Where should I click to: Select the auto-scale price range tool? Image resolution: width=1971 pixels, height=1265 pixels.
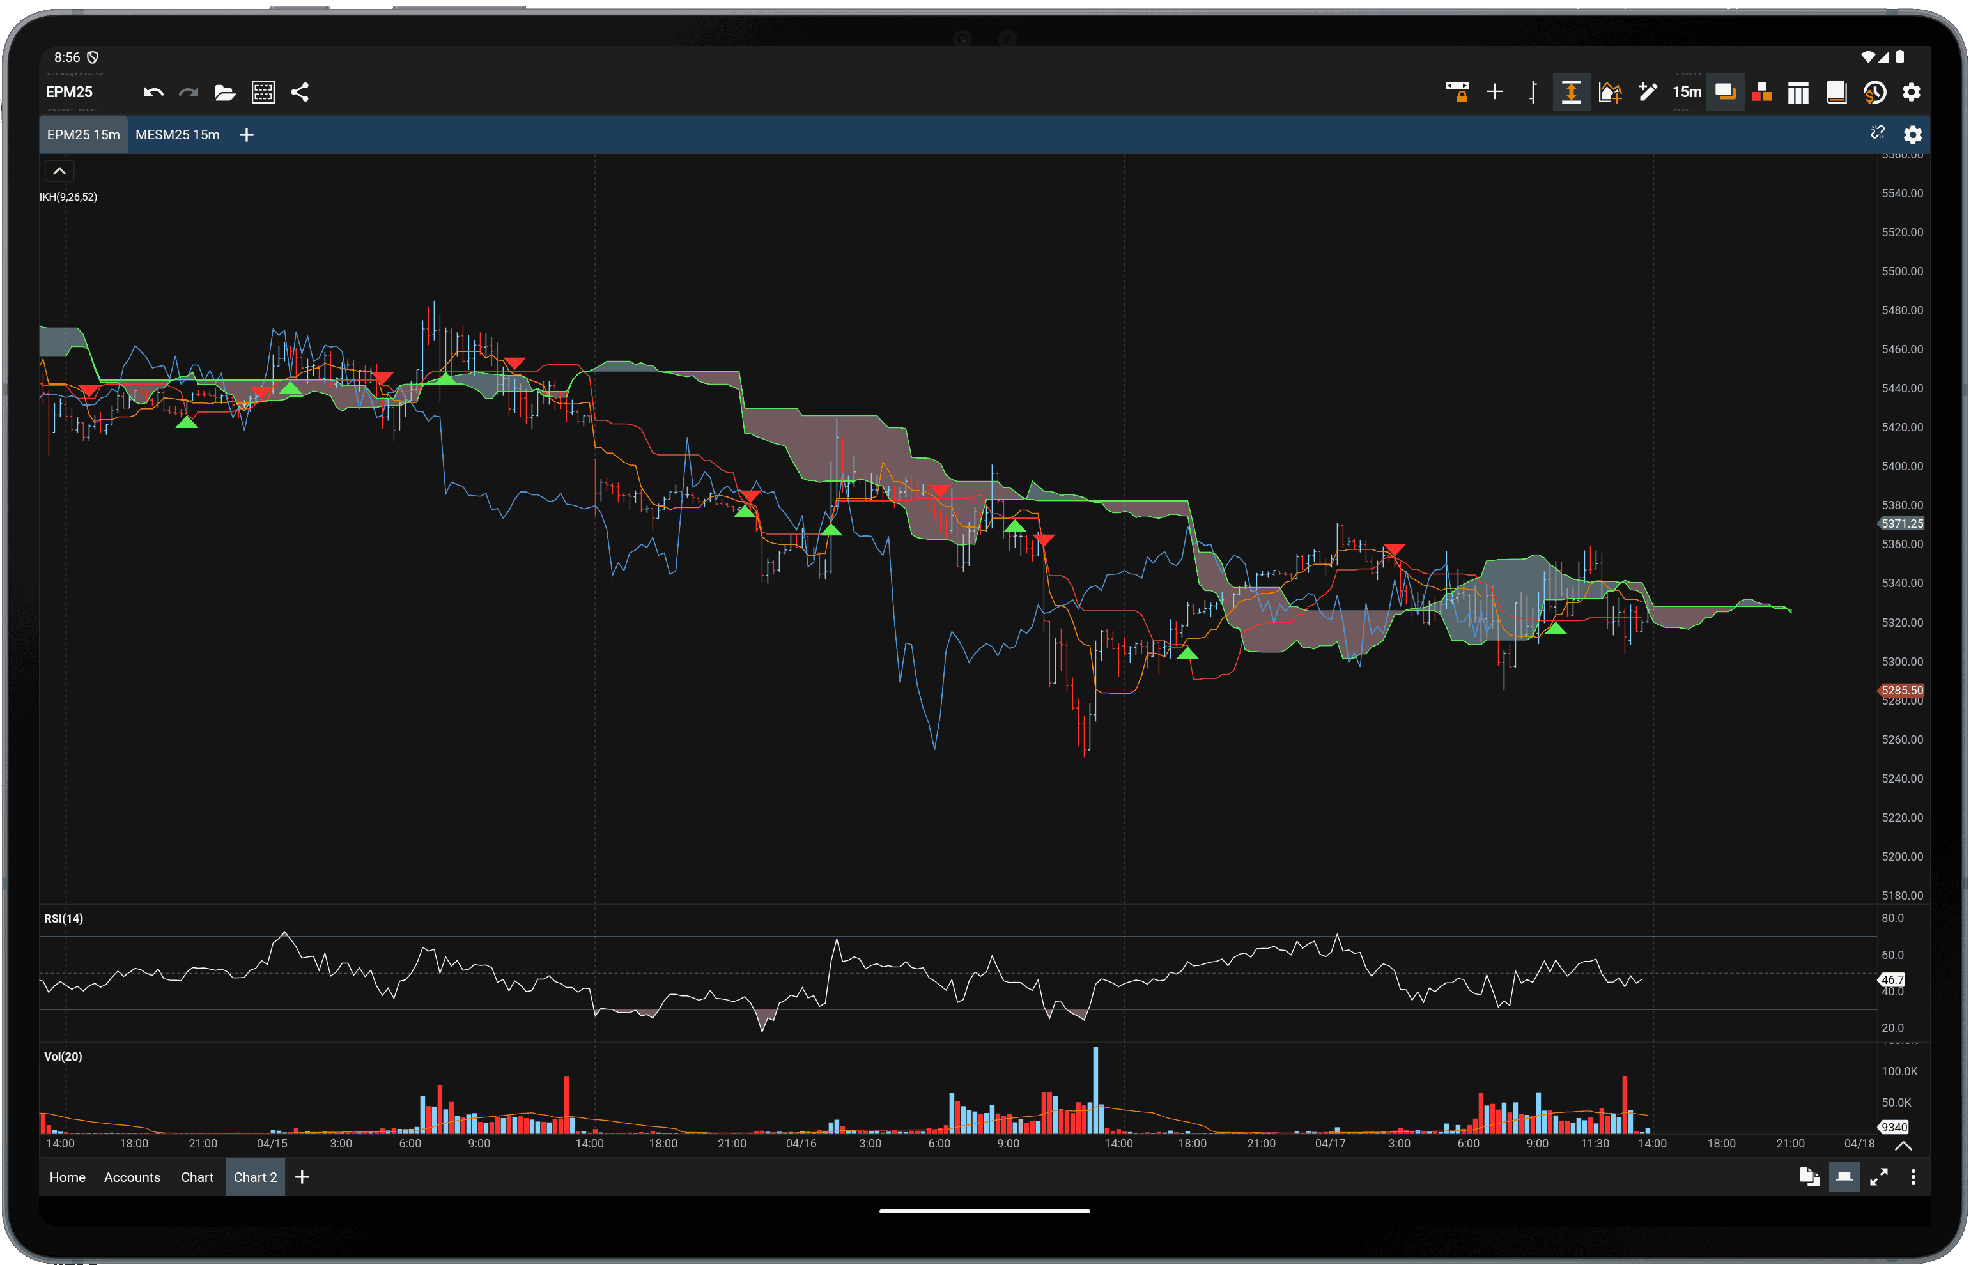[x=1570, y=91]
